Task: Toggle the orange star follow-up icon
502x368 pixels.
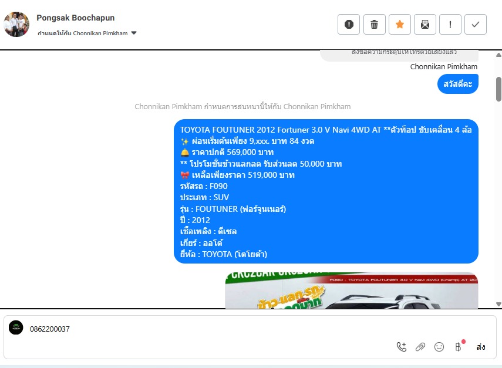Action: 400,24
